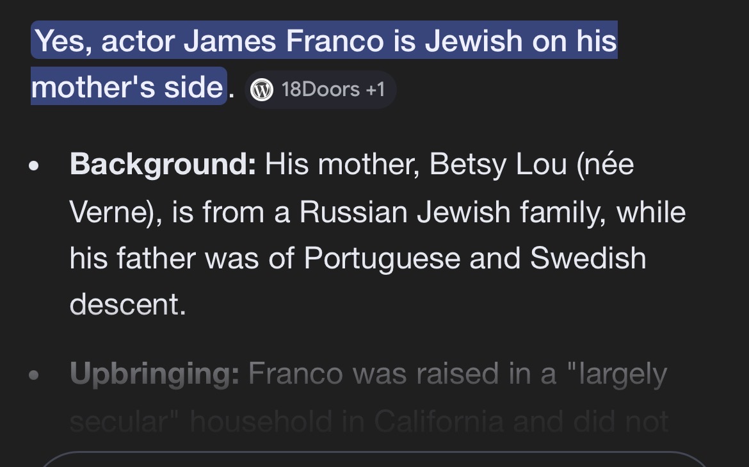Click the quoted word "largely" in Upbringing
Screen dimensions: 749x467
[618, 373]
